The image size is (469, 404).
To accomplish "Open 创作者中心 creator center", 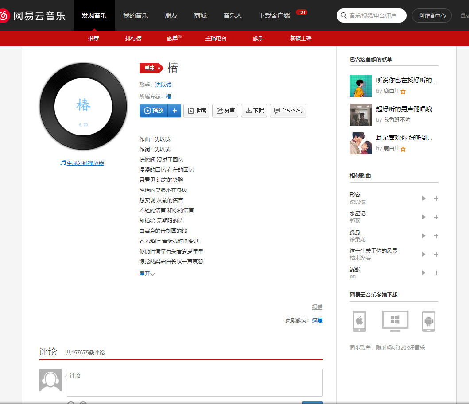I will tap(432, 15).
